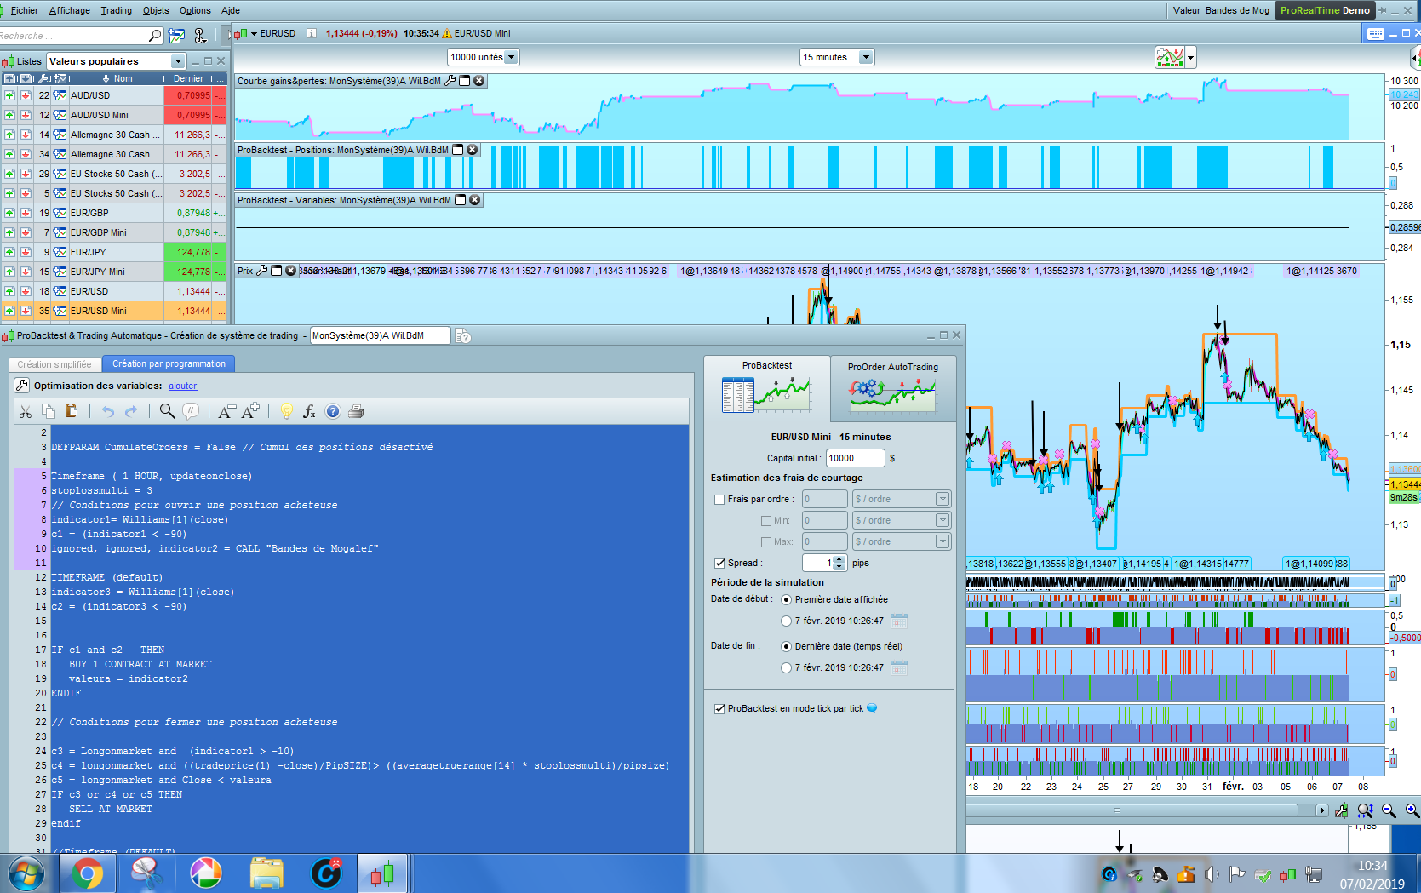Click the undo arrow in editor toolbar
The height and width of the screenshot is (893, 1421).
point(108,412)
